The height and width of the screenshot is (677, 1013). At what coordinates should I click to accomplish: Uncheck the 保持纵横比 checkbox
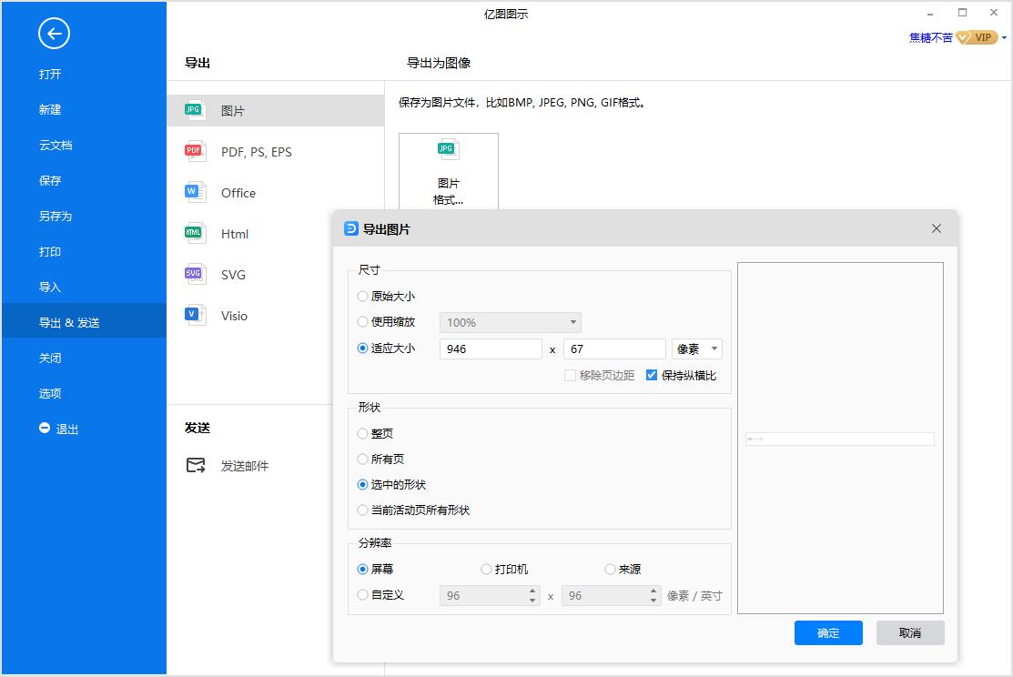(x=652, y=374)
